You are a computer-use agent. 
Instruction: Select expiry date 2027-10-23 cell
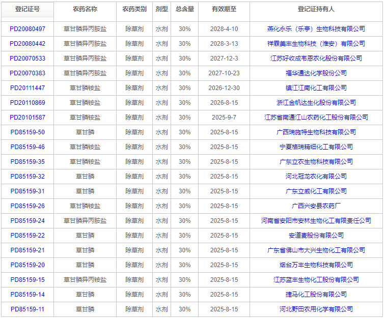(224, 73)
